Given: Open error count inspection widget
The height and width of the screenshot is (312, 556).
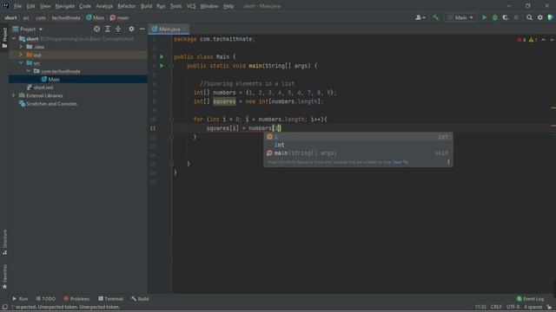Looking at the screenshot, I should tap(527, 40).
